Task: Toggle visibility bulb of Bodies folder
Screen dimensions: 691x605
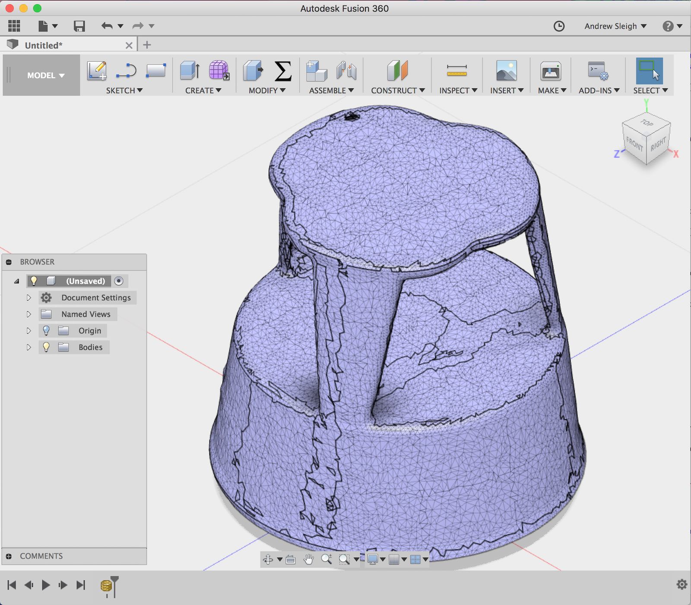Action: point(46,347)
